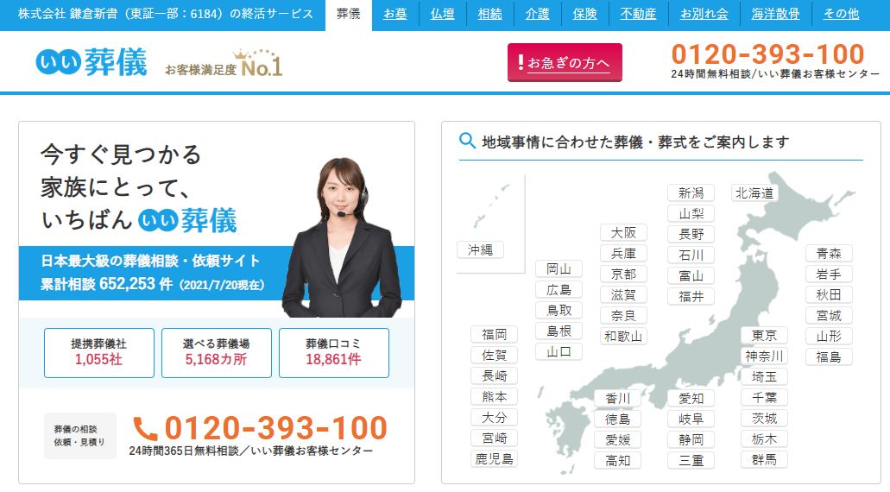Click the 提携葬儀社 1,055社 box

click(99, 352)
